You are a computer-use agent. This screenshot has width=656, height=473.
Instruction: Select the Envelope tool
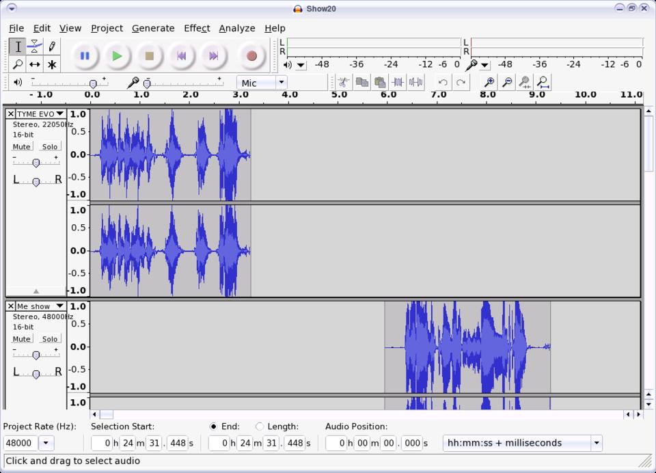(x=34, y=46)
